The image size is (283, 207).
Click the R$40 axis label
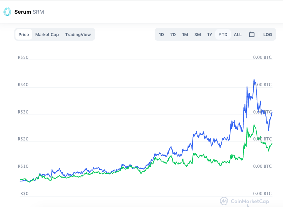click(x=23, y=84)
